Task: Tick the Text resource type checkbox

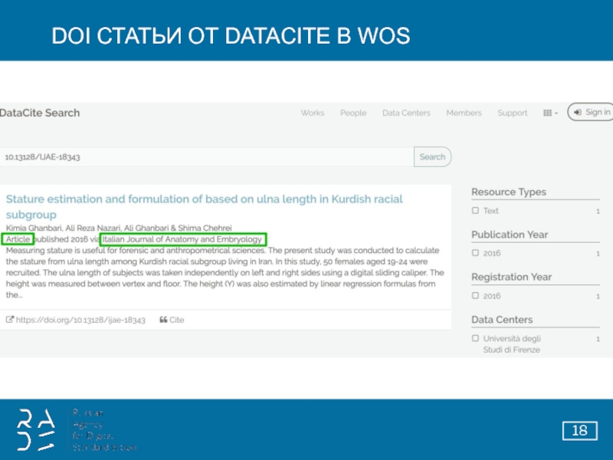Action: pyautogui.click(x=475, y=210)
